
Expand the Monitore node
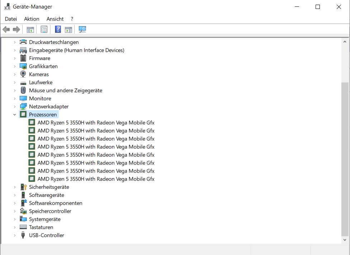(x=14, y=98)
